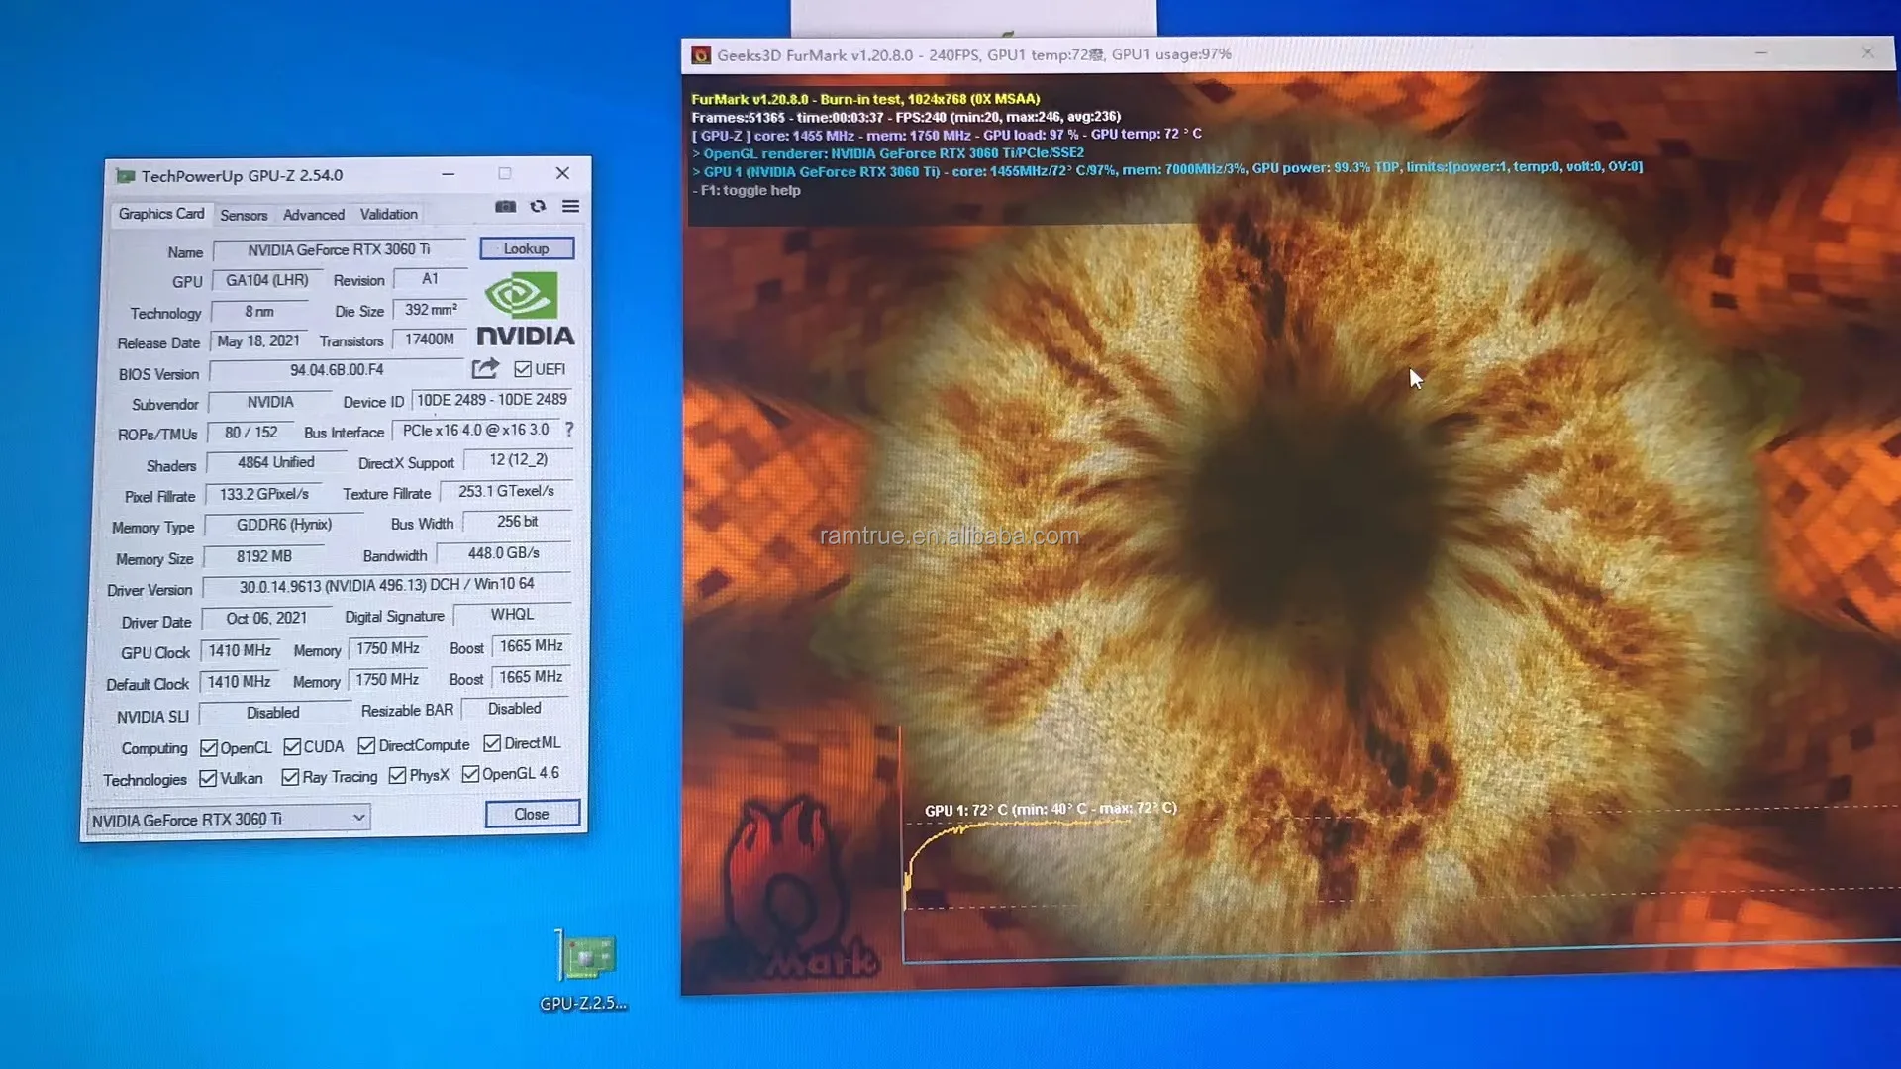1901x1069 pixels.
Task: Click the Bus Interface question mark
Action: click(x=569, y=429)
